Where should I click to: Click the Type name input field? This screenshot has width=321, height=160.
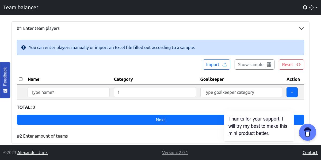click(68, 92)
